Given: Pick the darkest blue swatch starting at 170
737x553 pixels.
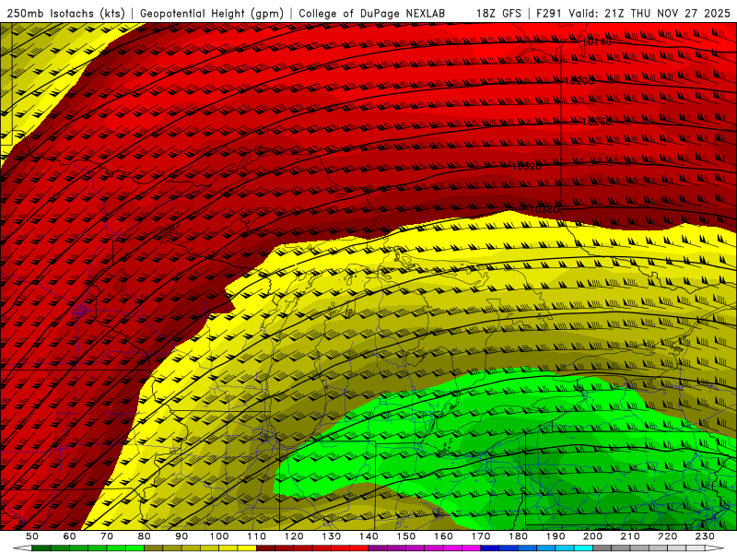Looking at the screenshot, I should 490,547.
